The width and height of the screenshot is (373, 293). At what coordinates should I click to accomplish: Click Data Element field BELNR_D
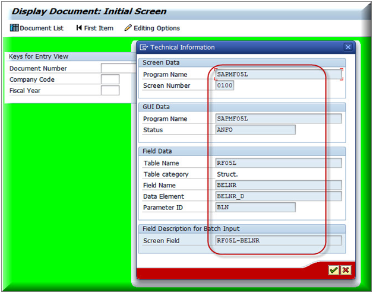[279, 196]
